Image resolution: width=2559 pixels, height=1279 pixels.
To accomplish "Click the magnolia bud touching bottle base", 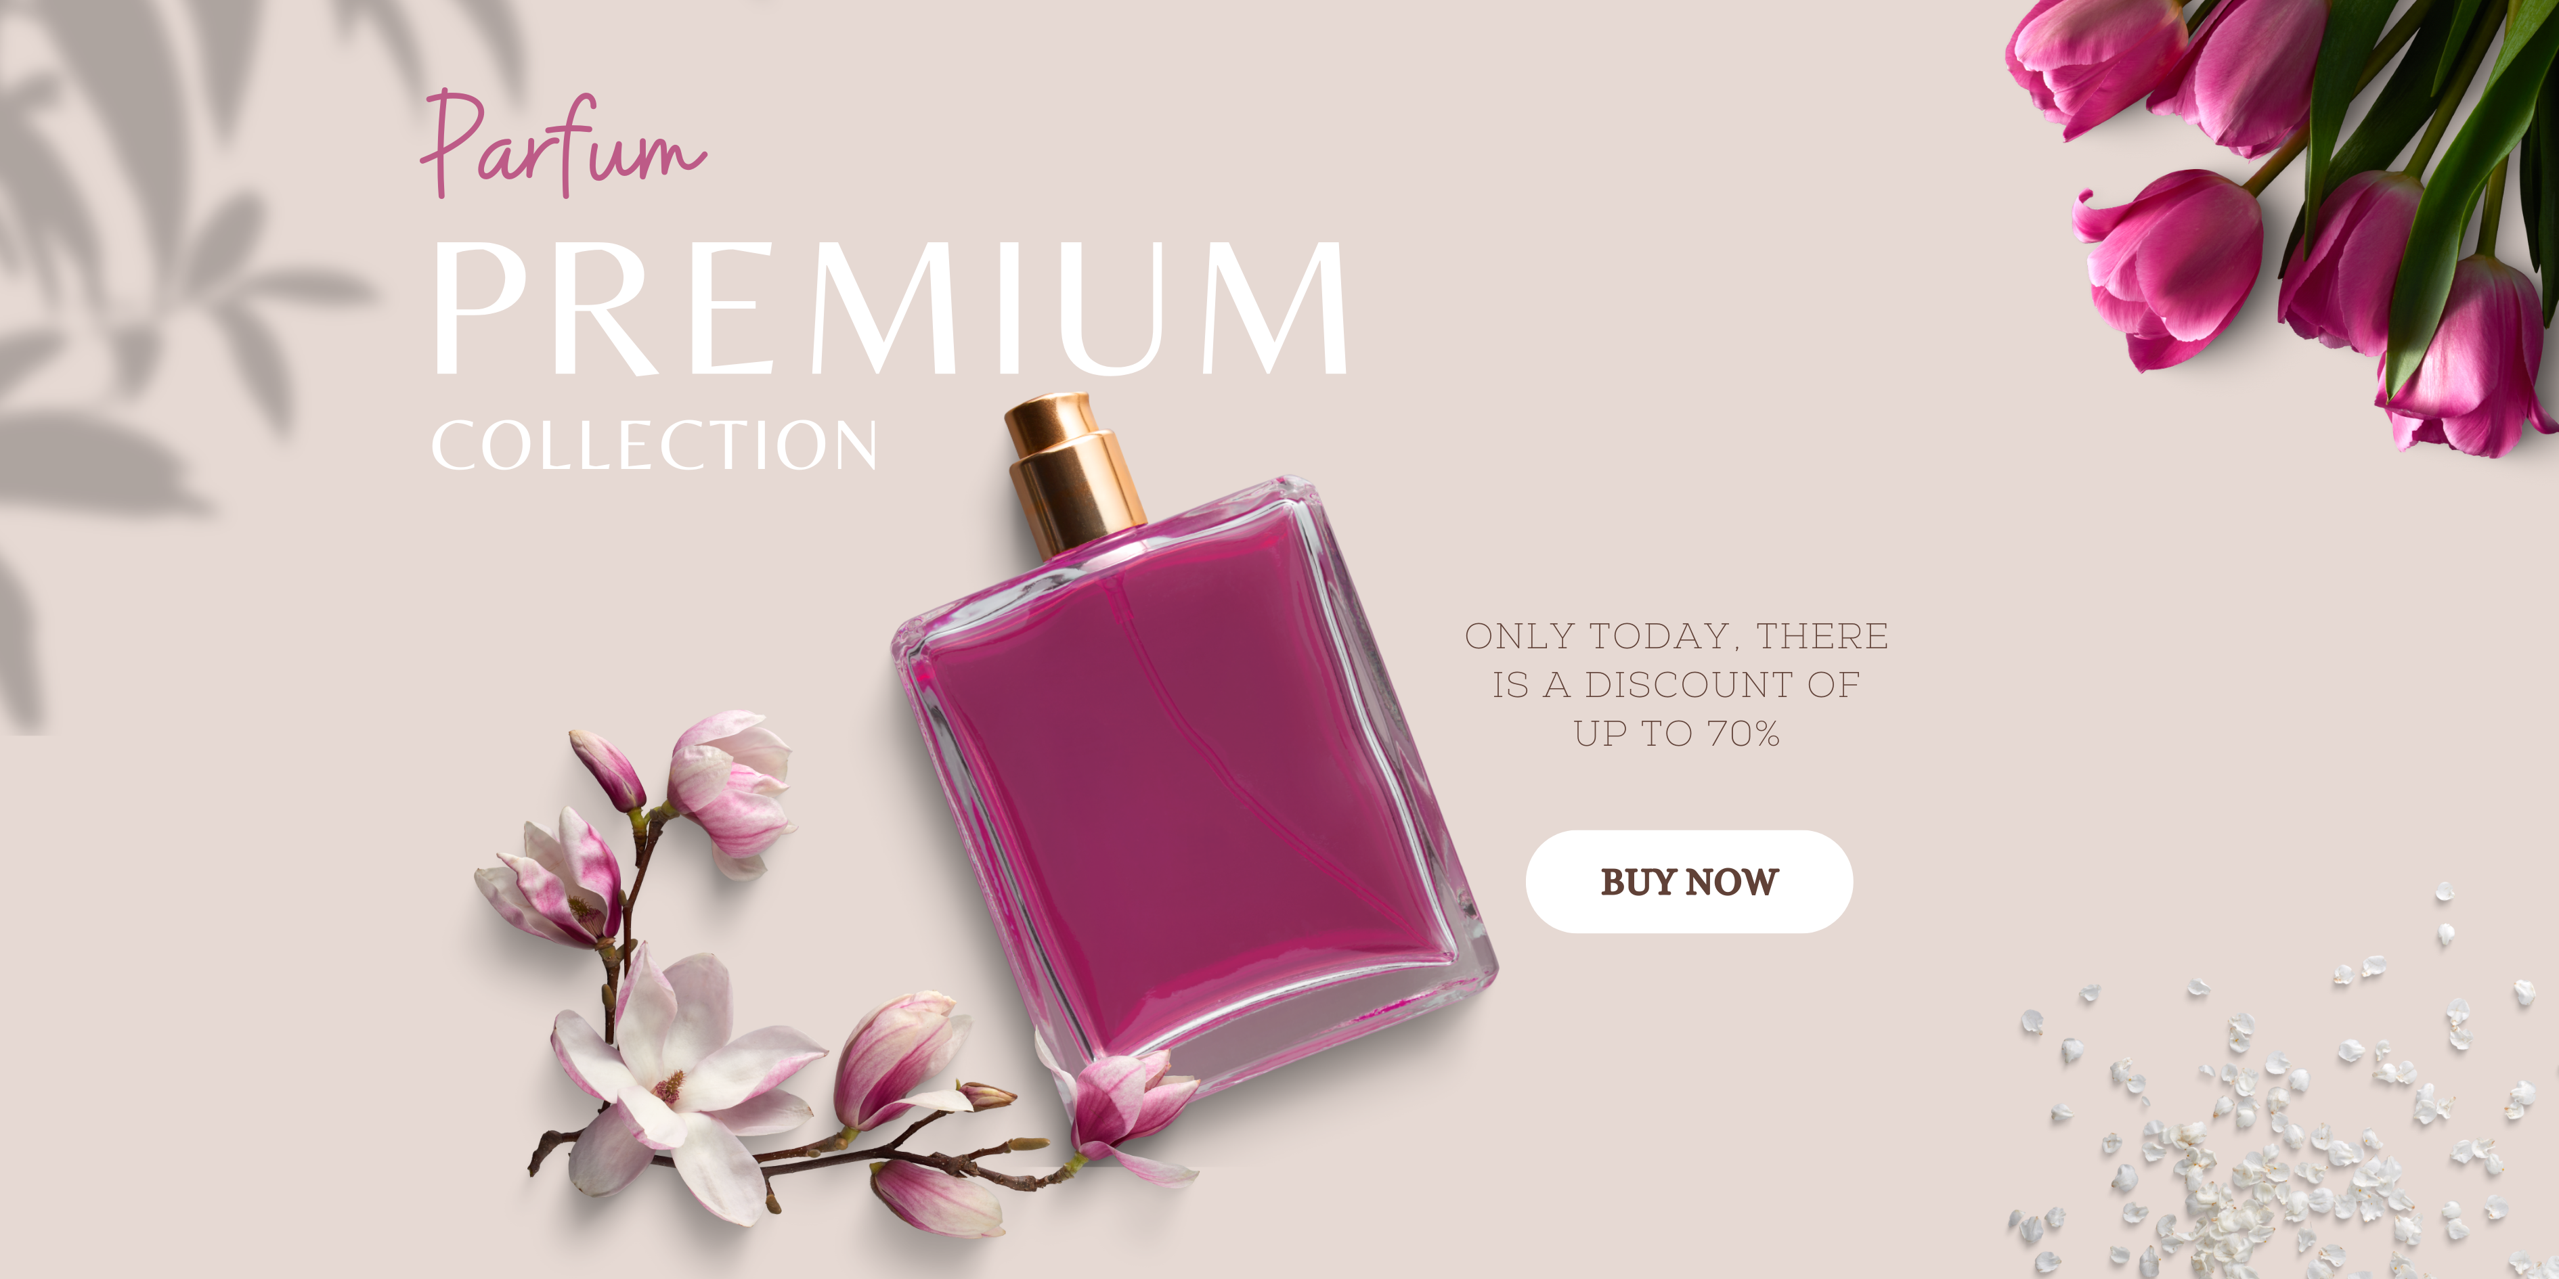I will 1127,1107.
